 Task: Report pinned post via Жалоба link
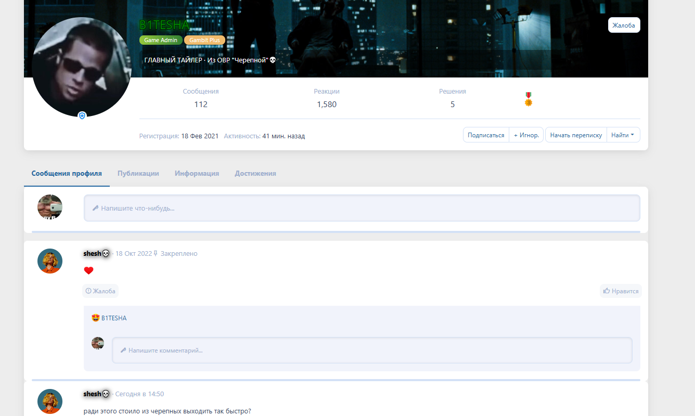[100, 291]
